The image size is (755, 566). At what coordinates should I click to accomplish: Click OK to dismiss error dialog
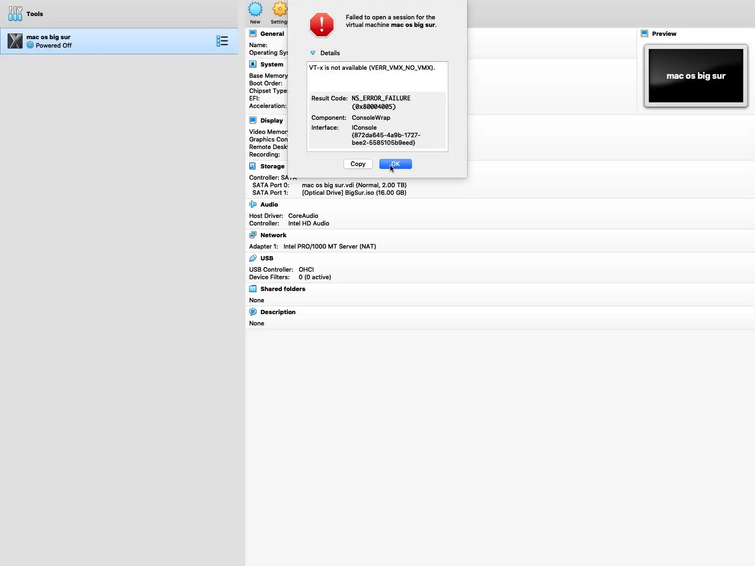click(x=395, y=164)
